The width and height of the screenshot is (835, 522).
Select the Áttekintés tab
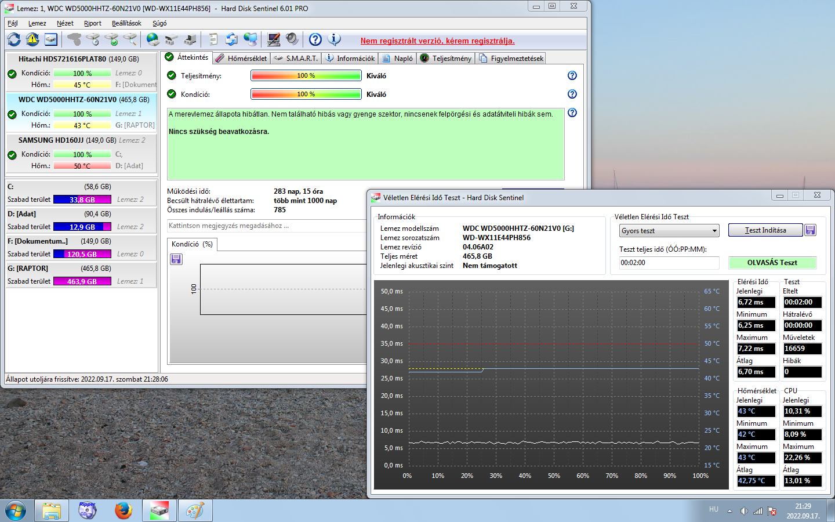click(x=187, y=57)
